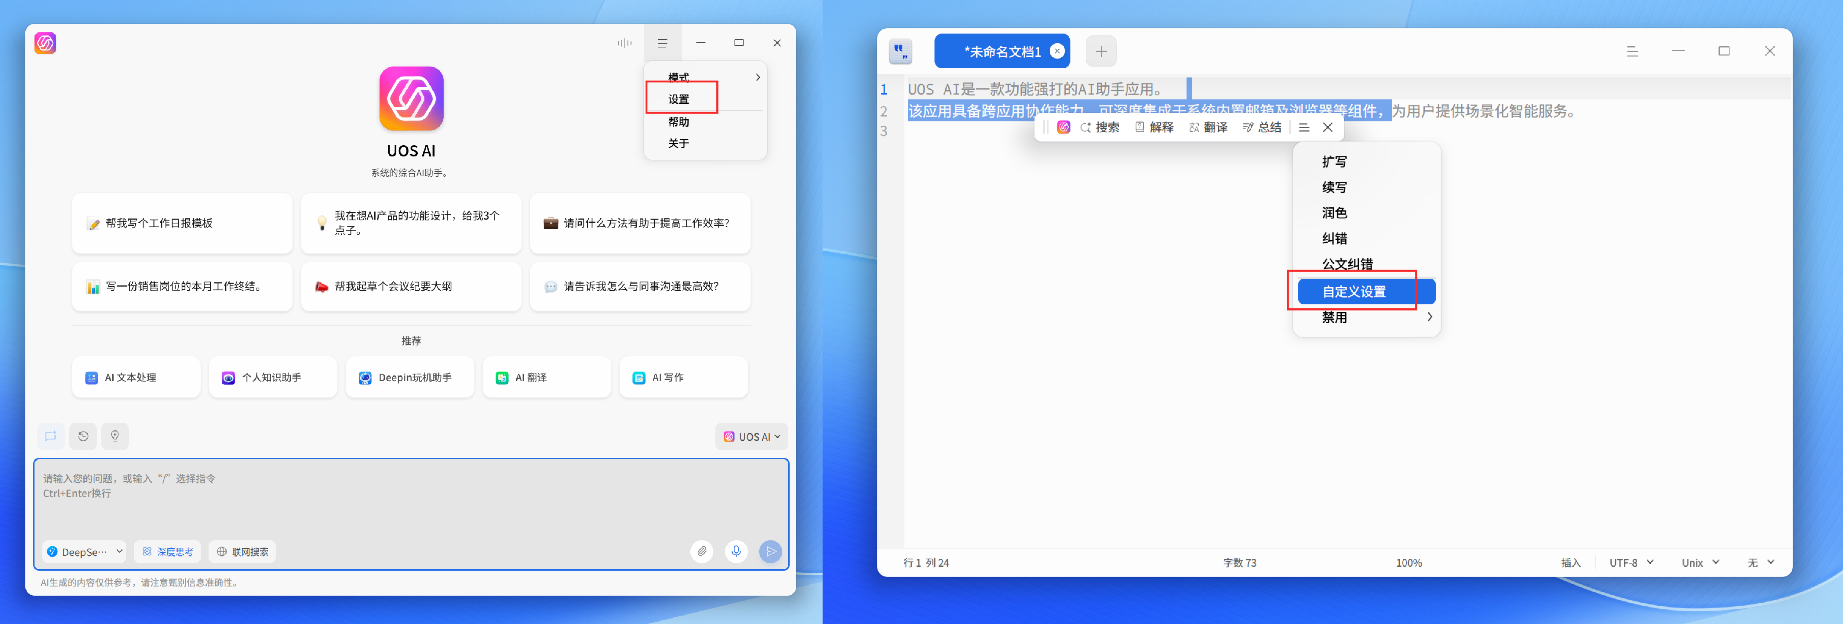1843x624 pixels.
Task: Click the paperclip attachment icon
Action: tap(702, 551)
